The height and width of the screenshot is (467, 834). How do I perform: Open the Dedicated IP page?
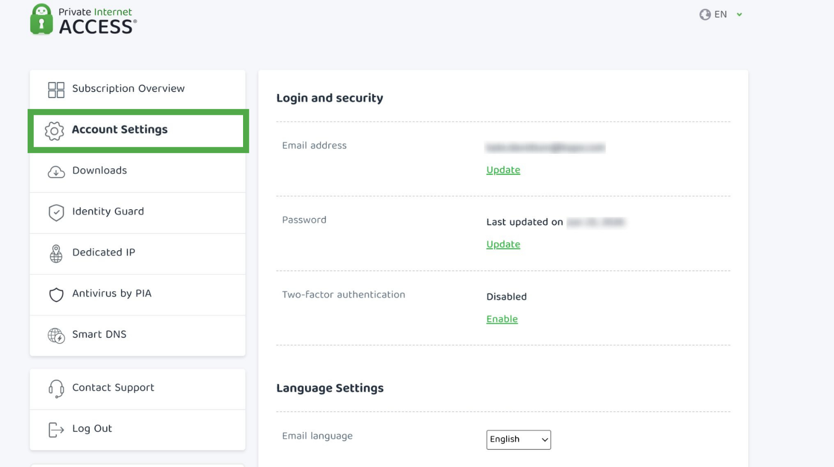point(138,254)
